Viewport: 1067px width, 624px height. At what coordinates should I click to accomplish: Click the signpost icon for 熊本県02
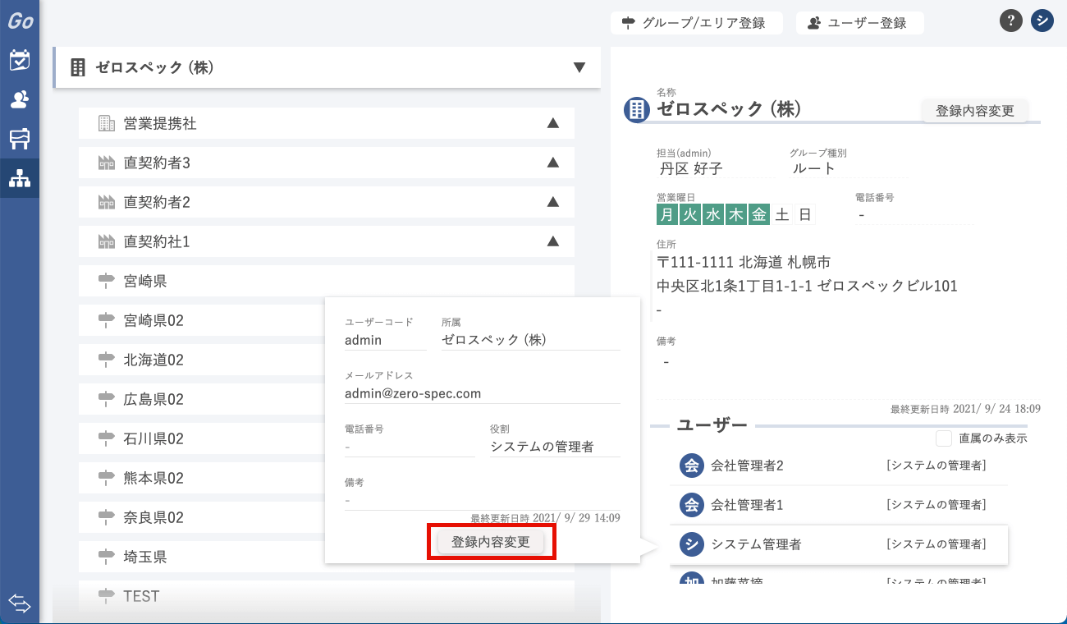click(x=107, y=478)
